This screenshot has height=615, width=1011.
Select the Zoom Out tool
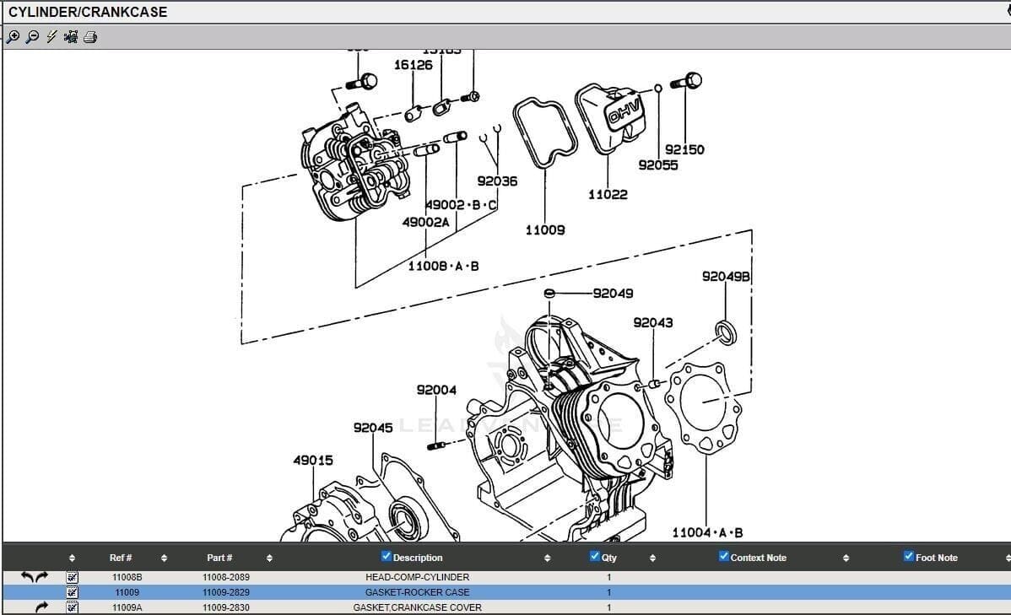pyautogui.click(x=32, y=37)
